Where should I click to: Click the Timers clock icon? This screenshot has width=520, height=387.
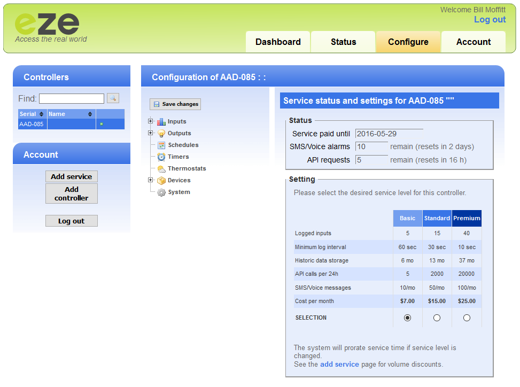pyautogui.click(x=161, y=157)
